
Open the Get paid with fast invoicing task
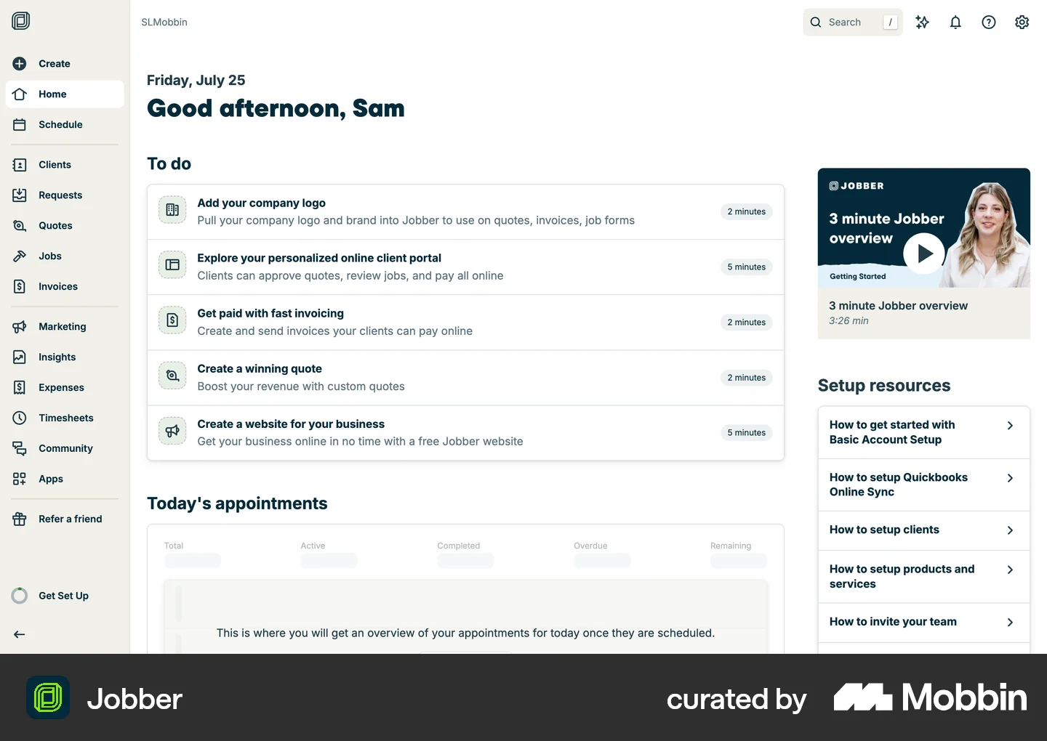[x=465, y=323]
